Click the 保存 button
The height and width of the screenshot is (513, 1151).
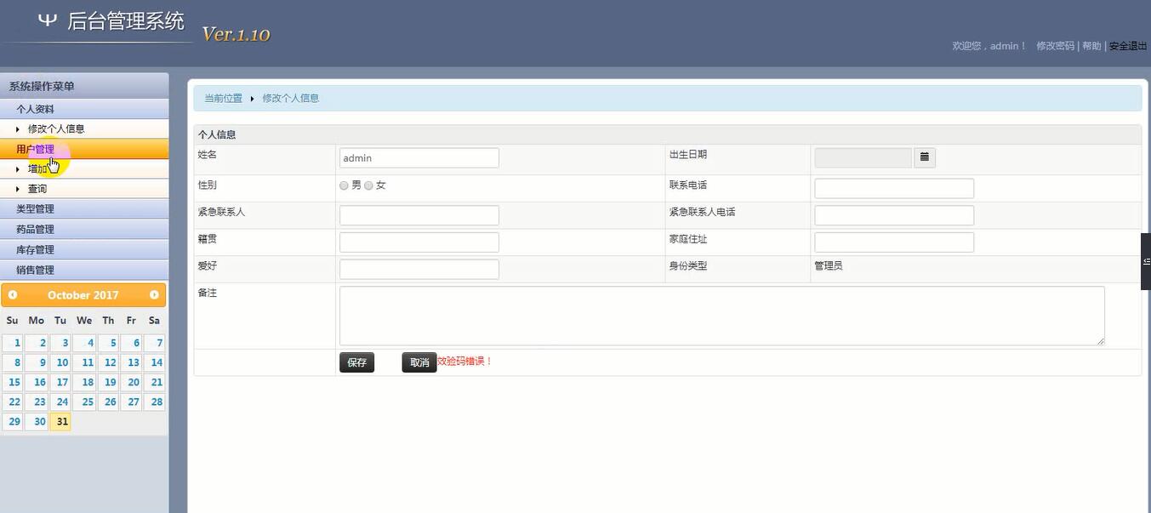[356, 362]
